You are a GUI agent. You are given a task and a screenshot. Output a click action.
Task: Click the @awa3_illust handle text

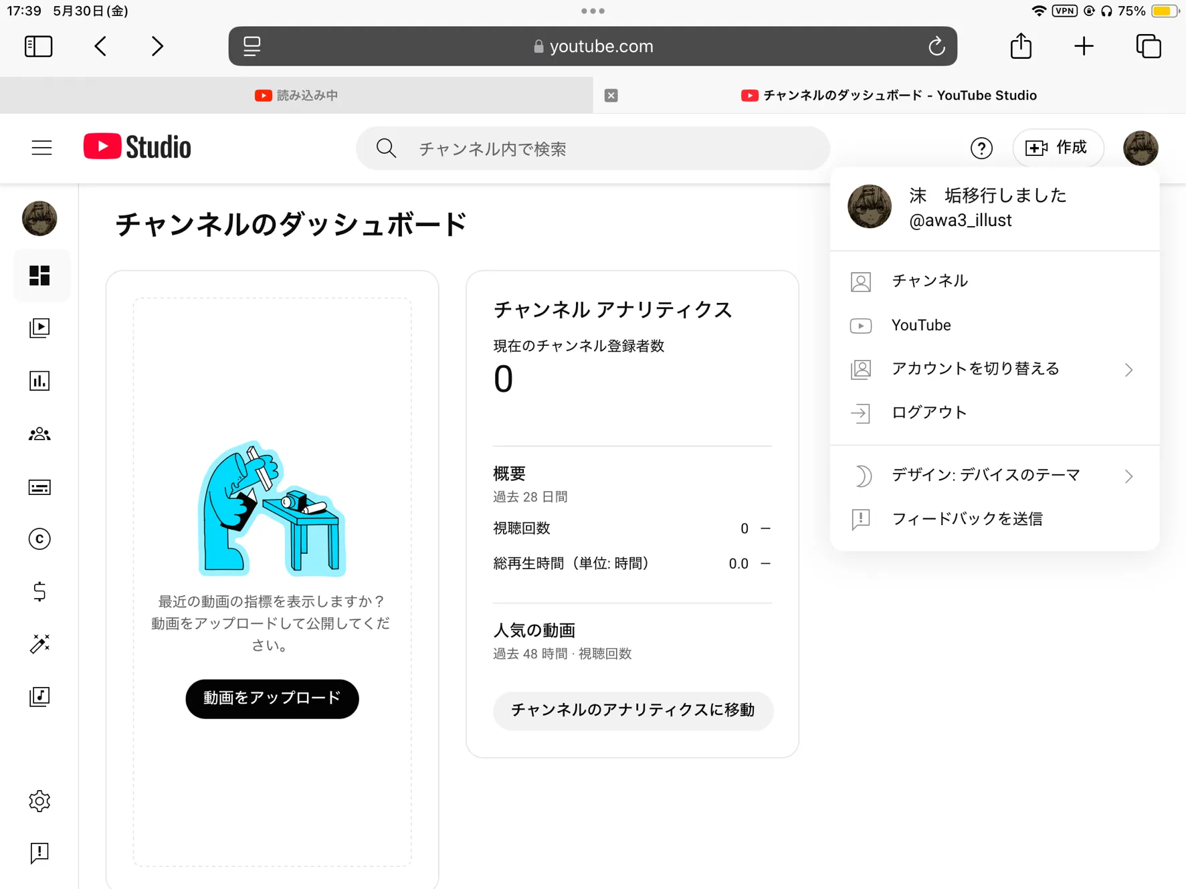[x=961, y=220]
